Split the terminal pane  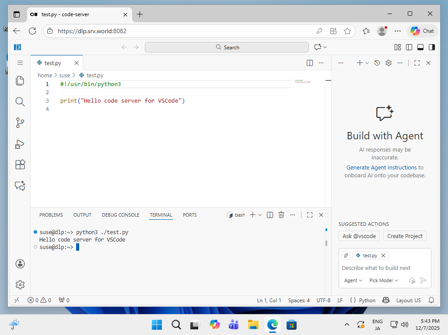pyautogui.click(x=270, y=215)
